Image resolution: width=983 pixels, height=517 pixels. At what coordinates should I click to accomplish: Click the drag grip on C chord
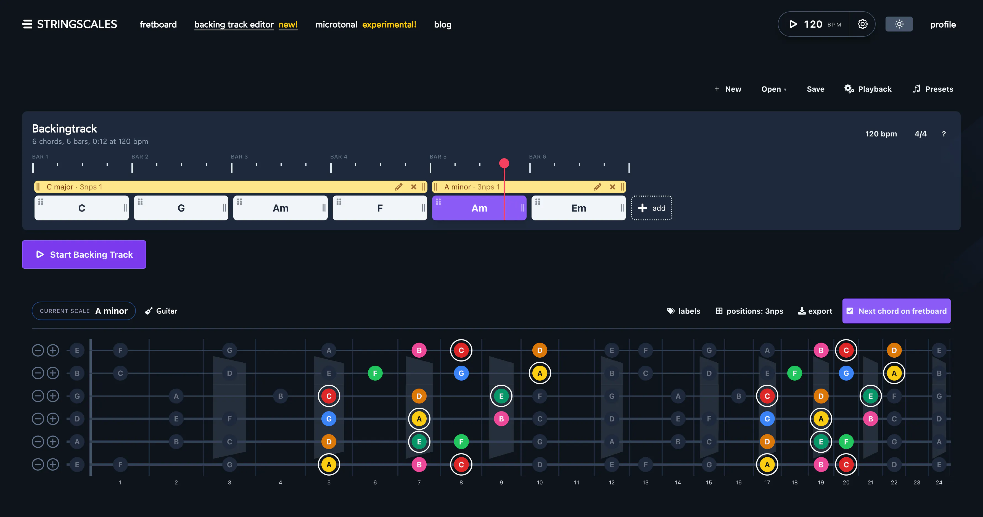(x=41, y=201)
